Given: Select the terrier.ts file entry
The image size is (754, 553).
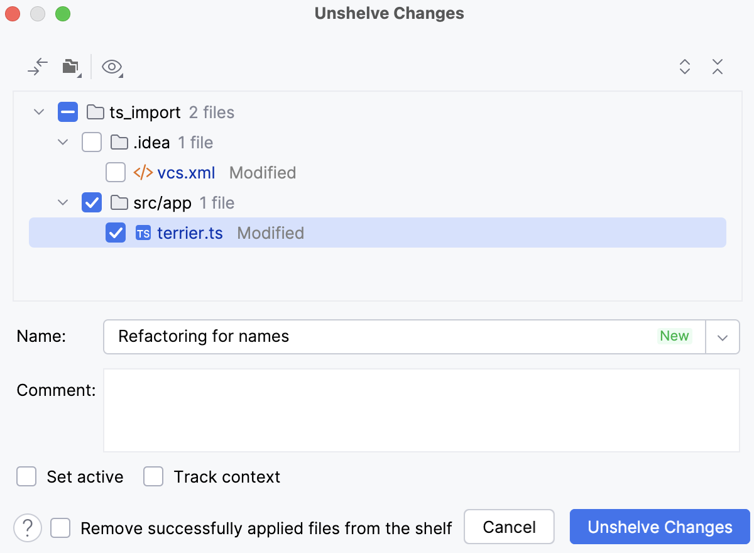Looking at the screenshot, I should click(190, 233).
